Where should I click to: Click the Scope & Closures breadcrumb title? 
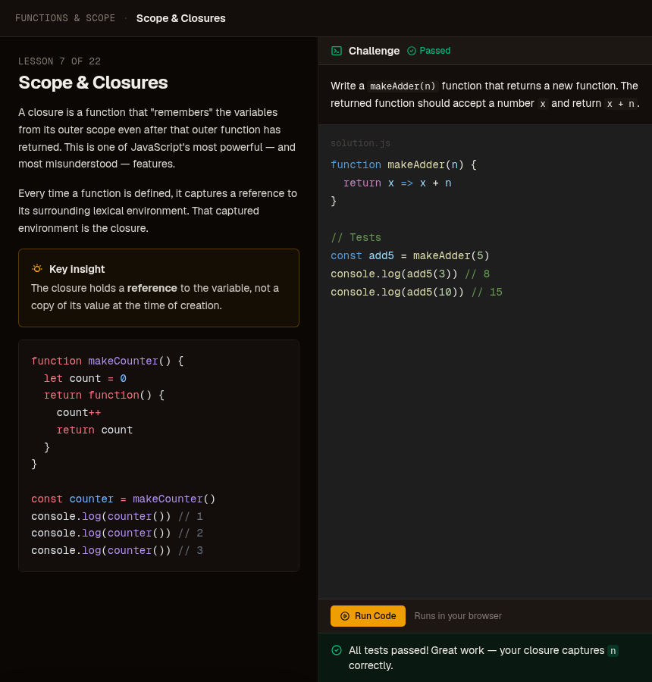point(181,18)
